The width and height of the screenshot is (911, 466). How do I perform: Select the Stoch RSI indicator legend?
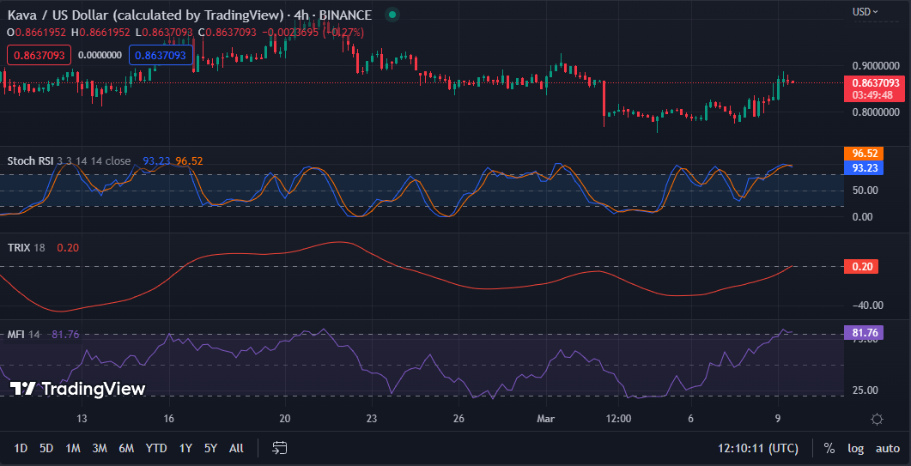click(69, 161)
